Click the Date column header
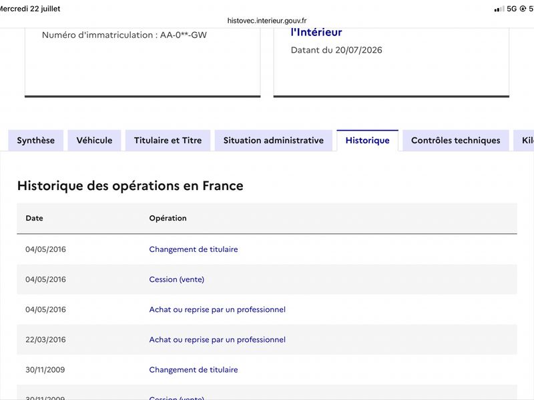 click(x=35, y=218)
